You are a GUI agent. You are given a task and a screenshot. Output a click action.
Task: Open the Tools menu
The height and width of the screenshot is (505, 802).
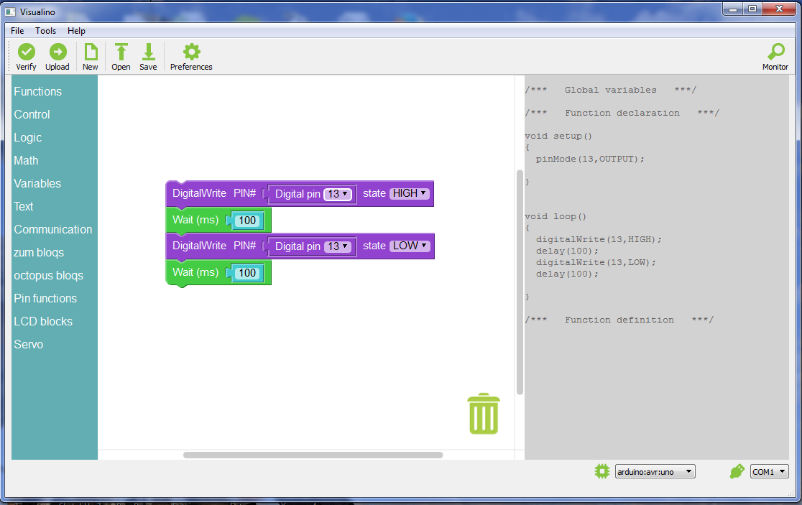(46, 31)
